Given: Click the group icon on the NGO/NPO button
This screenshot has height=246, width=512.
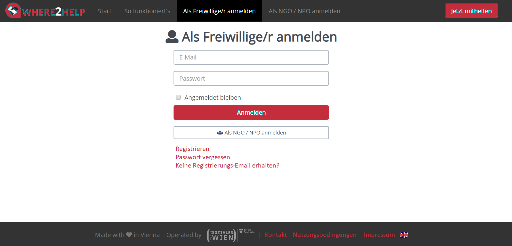Looking at the screenshot, I should 220,132.
